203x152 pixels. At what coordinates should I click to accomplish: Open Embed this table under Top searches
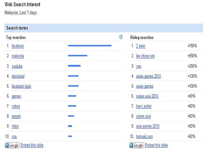click(32, 145)
